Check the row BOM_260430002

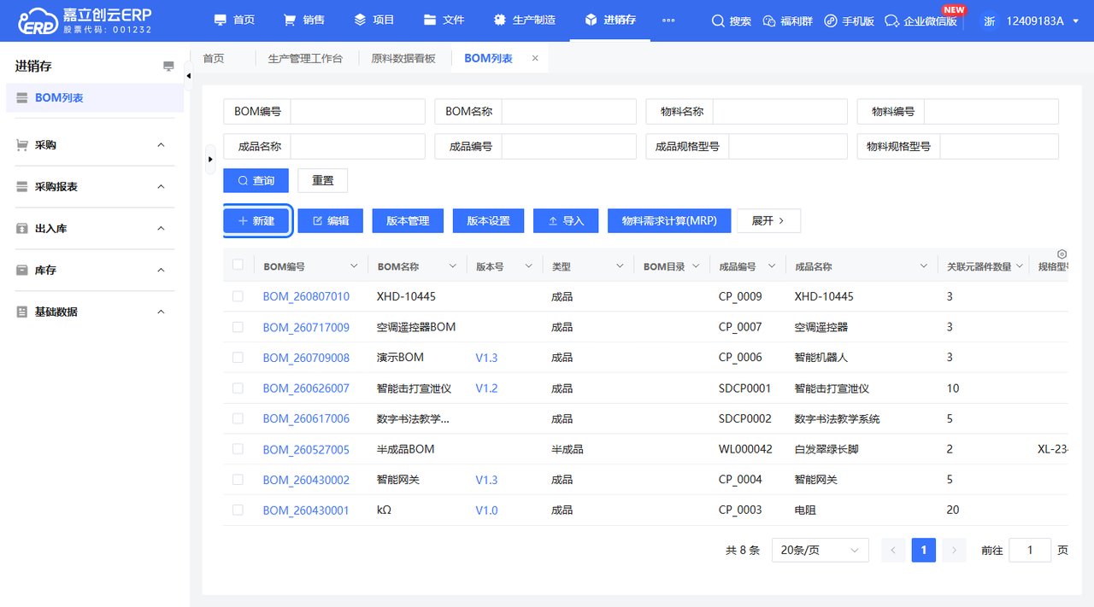[238, 479]
